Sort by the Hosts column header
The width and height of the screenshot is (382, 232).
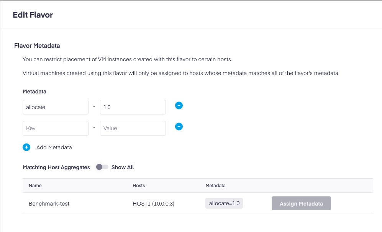point(139,186)
